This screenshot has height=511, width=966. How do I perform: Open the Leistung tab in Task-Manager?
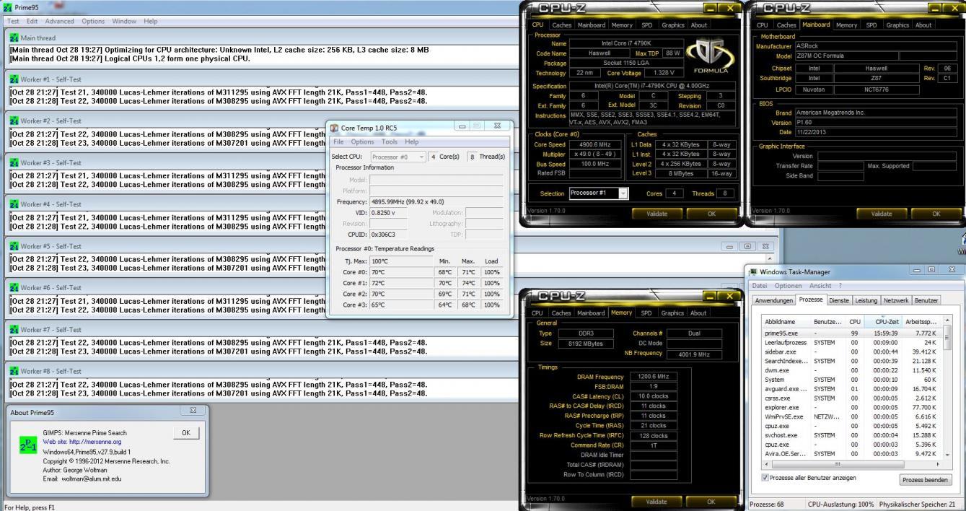866,300
